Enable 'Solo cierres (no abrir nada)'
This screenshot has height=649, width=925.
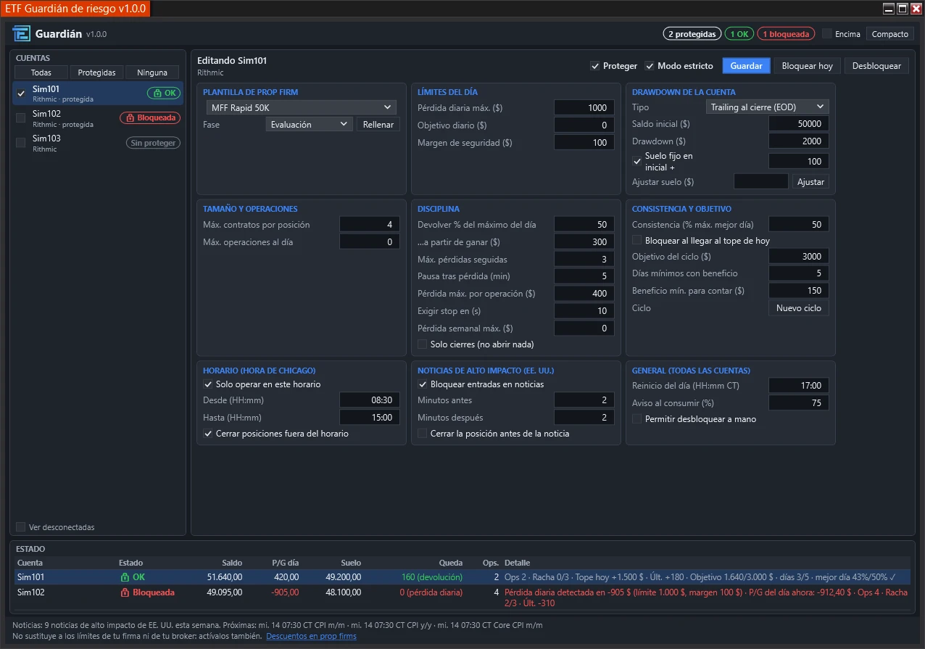click(423, 344)
